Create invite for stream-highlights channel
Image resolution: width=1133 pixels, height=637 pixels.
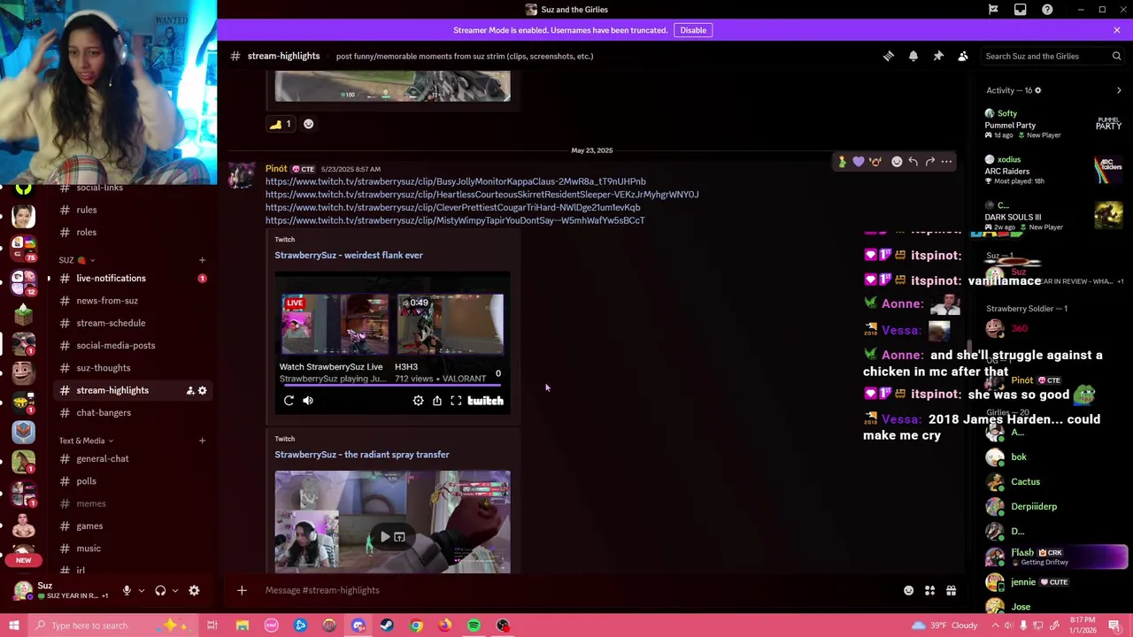click(x=189, y=390)
